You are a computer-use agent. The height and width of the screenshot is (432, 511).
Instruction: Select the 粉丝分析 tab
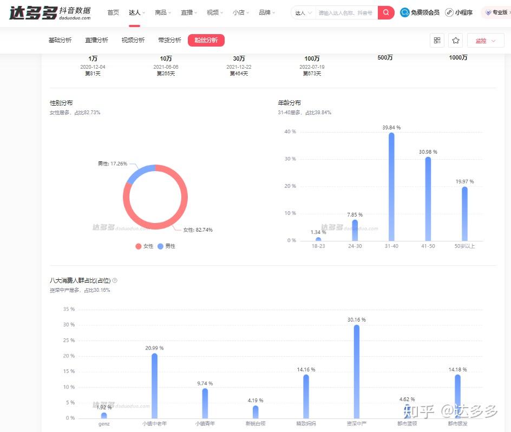(x=206, y=40)
